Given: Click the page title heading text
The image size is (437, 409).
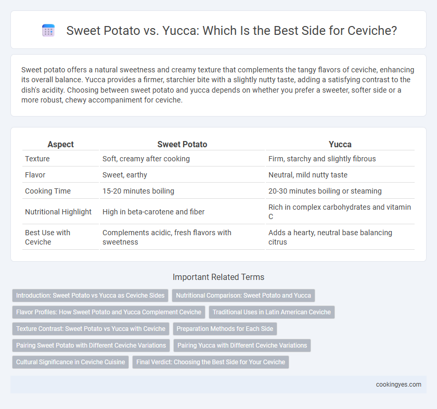Looking at the screenshot, I should click(x=232, y=30).
